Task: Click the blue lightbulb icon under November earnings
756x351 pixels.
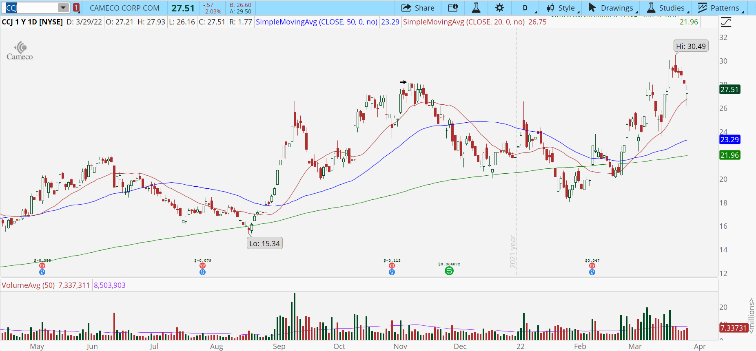Action: click(392, 272)
